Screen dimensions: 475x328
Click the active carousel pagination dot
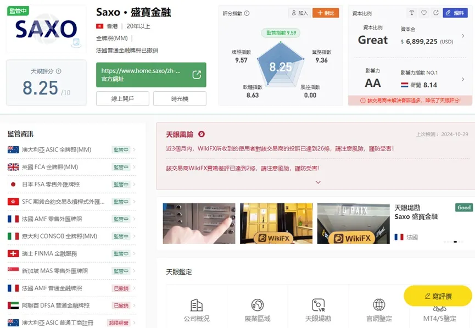(455, 242)
